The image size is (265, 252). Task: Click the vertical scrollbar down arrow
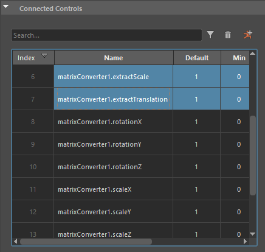[252, 234]
